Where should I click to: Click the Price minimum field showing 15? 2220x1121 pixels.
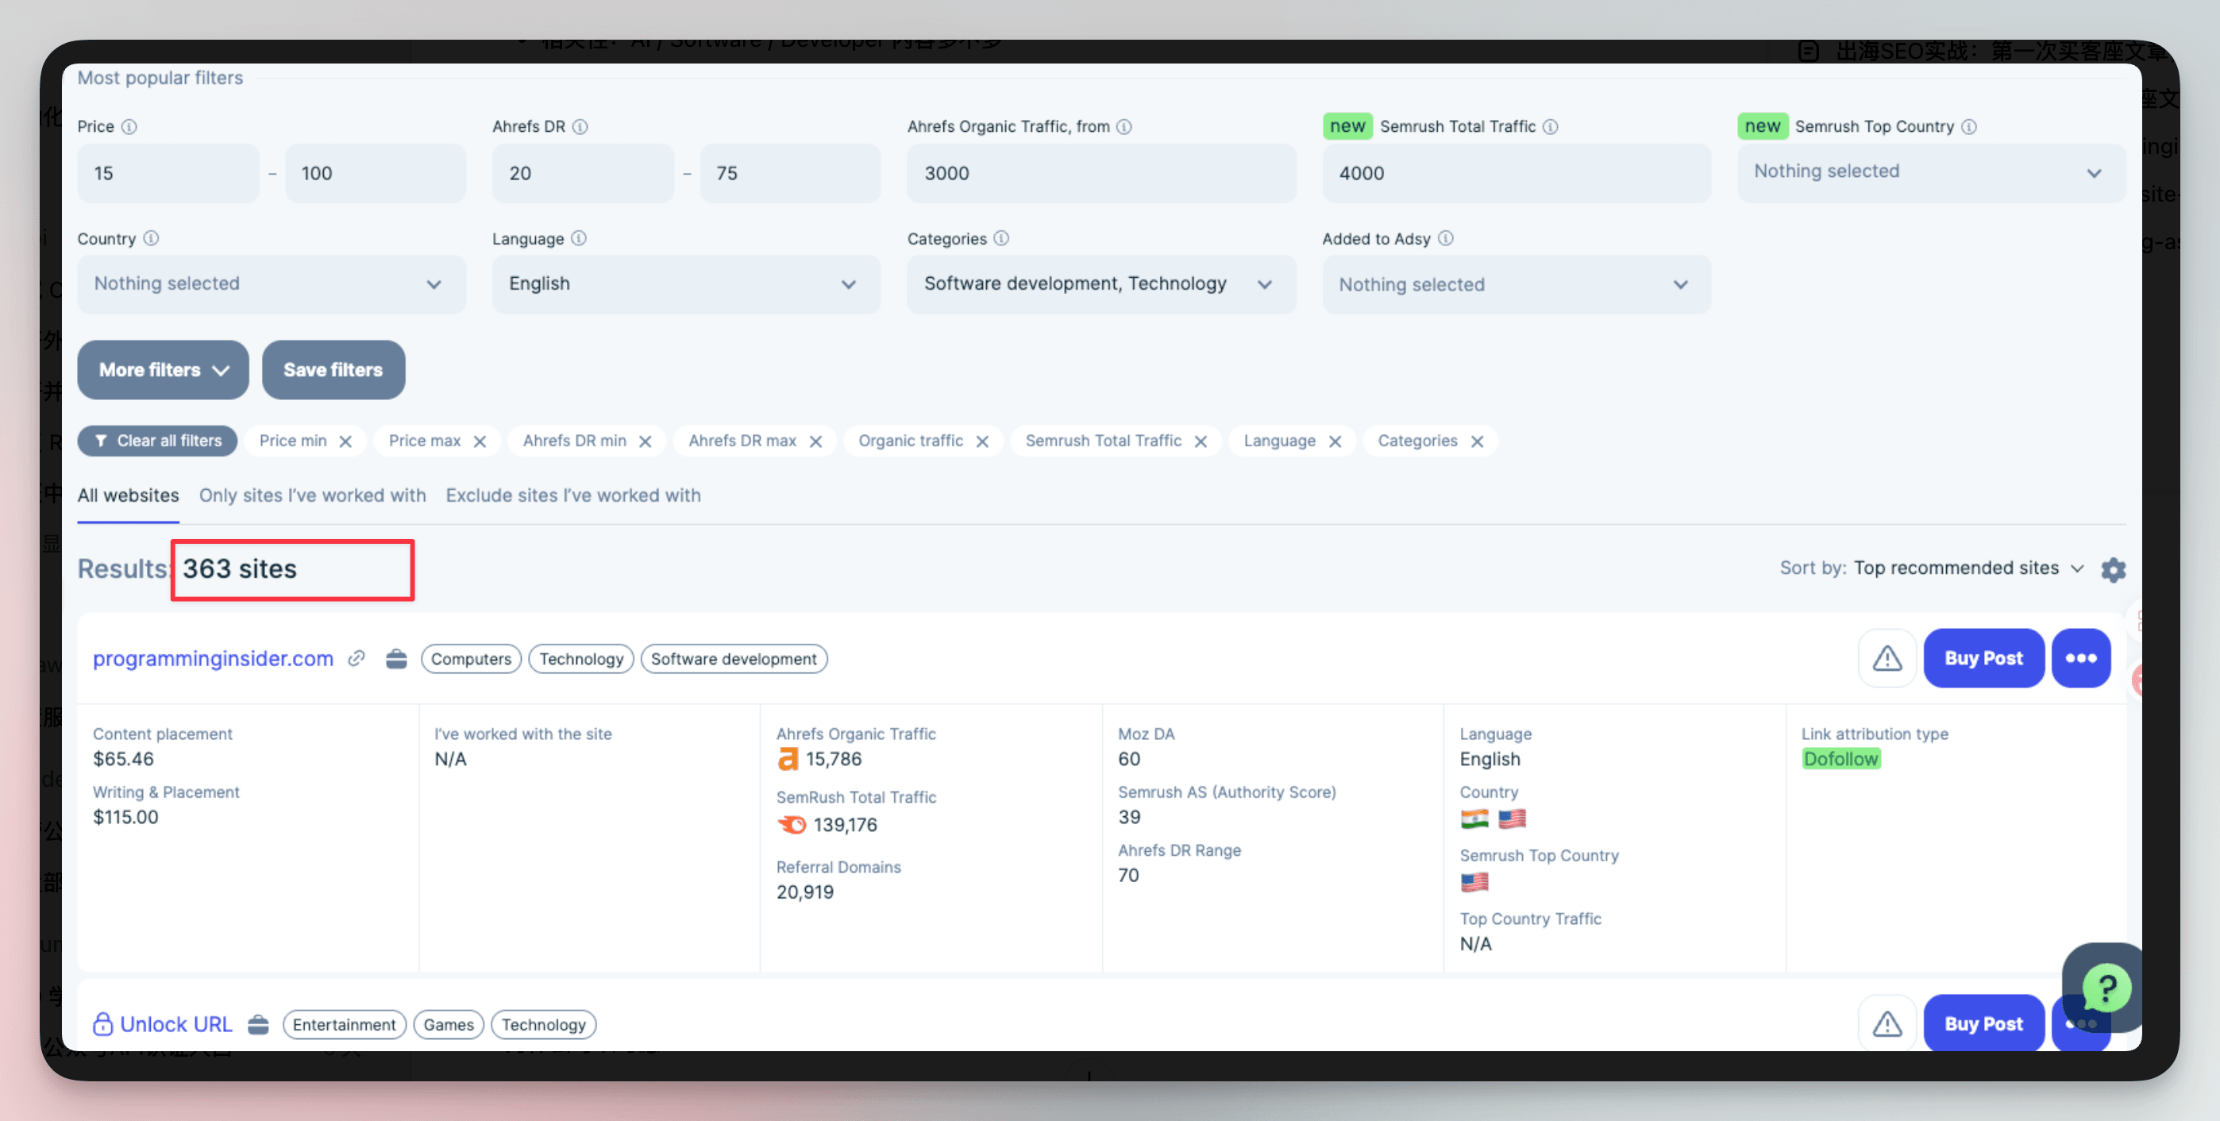coord(168,173)
